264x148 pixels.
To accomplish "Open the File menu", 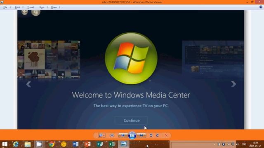I will pyautogui.click(x=5, y=7).
